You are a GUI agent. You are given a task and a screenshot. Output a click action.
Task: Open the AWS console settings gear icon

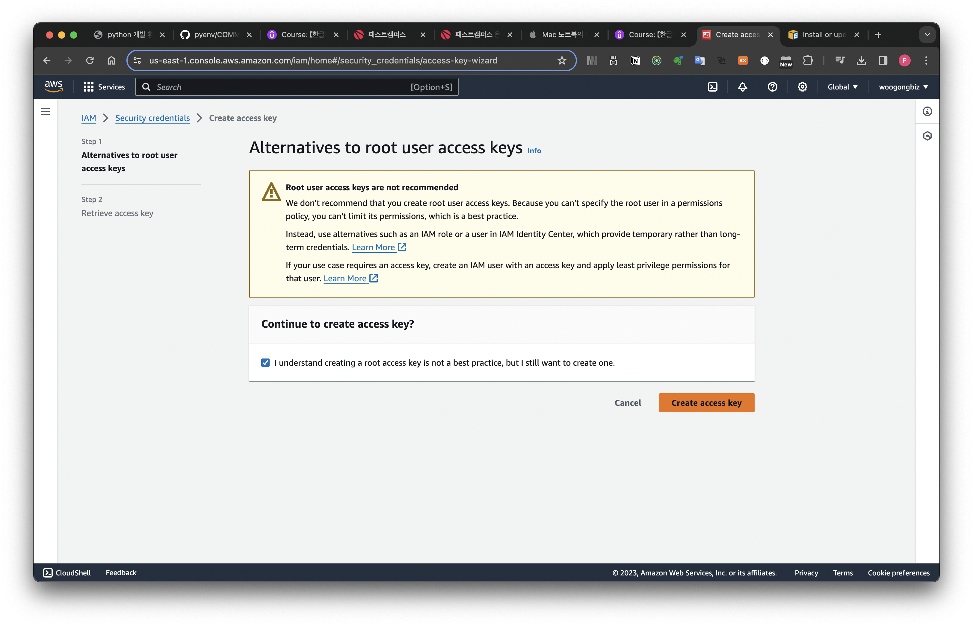coord(802,87)
